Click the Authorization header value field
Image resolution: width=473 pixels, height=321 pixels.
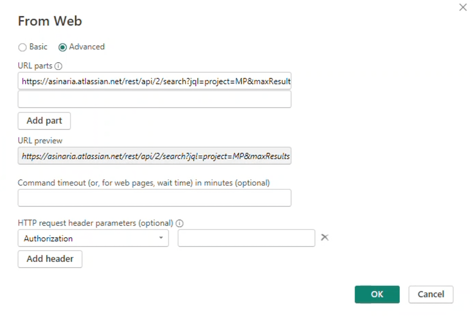pos(246,238)
